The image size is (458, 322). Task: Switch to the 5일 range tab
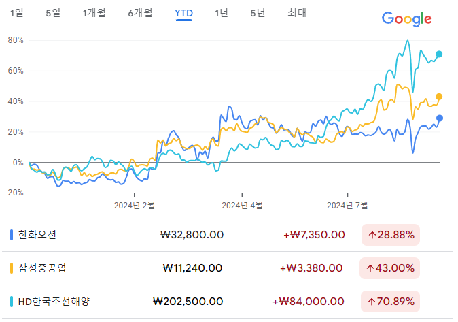point(53,13)
